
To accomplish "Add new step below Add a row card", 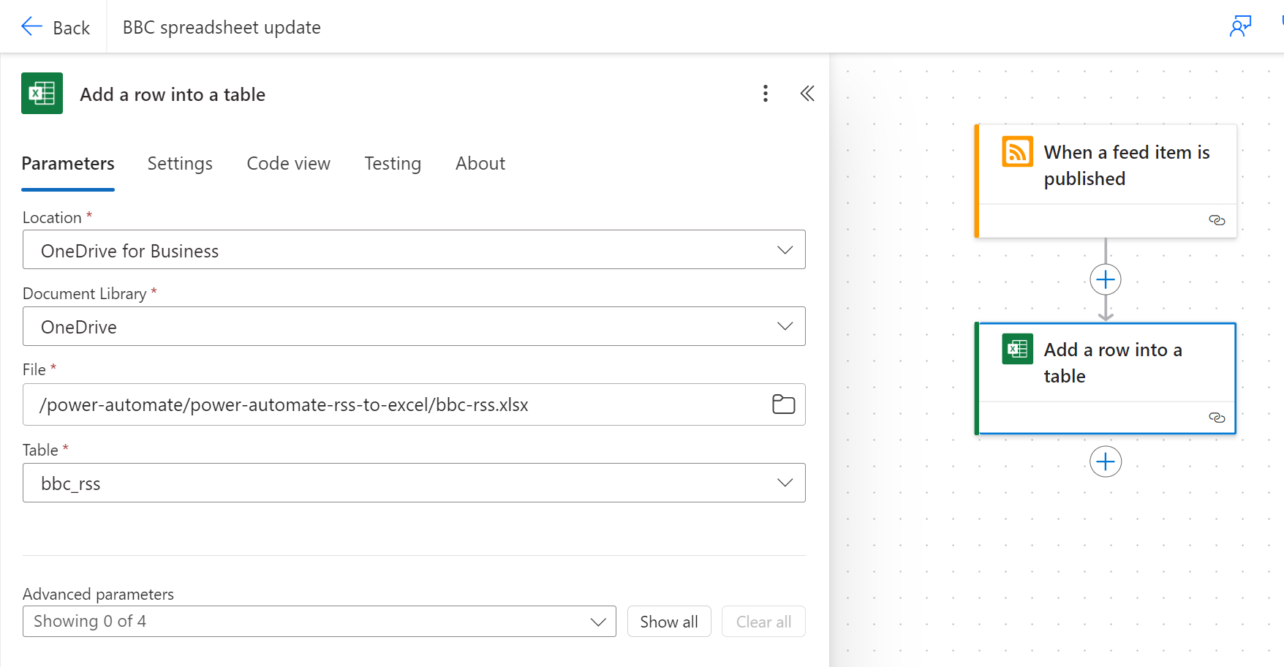I will (1106, 461).
